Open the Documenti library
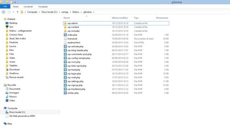 coord(15,89)
